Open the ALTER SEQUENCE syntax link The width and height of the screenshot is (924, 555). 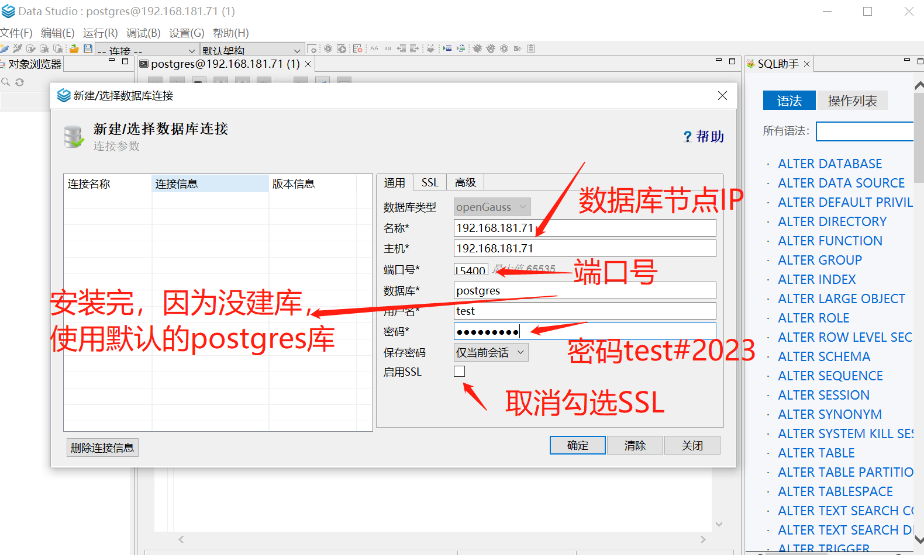pos(830,376)
